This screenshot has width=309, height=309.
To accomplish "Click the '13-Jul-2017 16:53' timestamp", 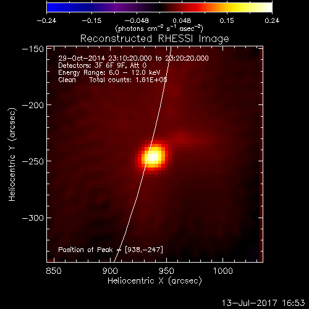I will [263, 303].
